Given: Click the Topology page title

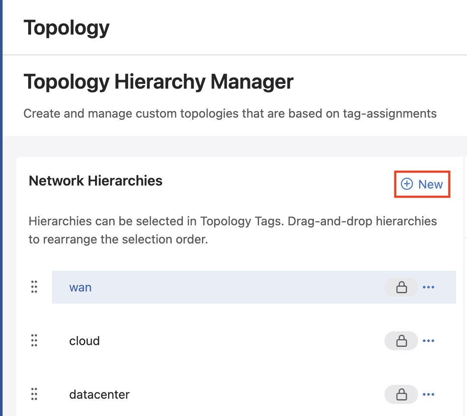Looking at the screenshot, I should 67,28.
